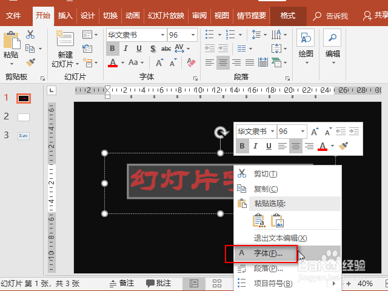Increase font size in the ribbon
The image size is (388, 291).
159,62
